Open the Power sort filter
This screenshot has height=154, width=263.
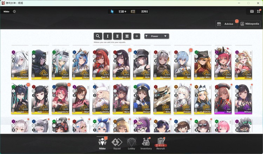pos(153,36)
